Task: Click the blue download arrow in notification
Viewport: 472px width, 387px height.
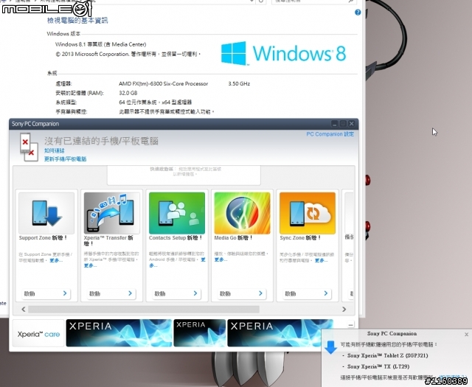Action: tap(331, 348)
